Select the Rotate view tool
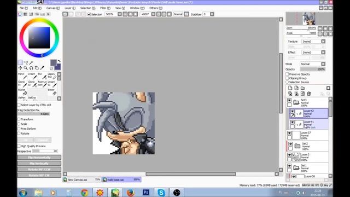Viewport: 350px width, 197px height. tap(31, 68)
